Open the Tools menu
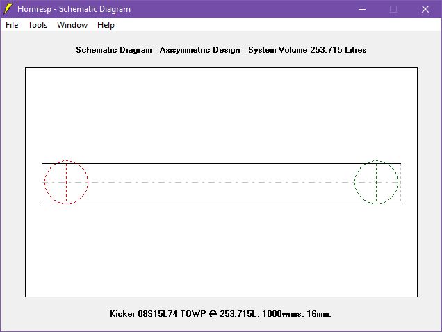442x332 pixels. (x=38, y=25)
